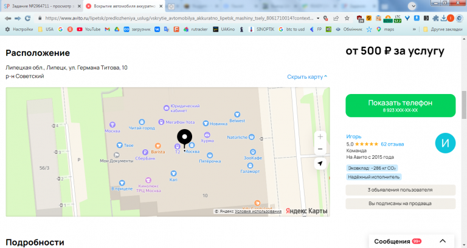Click the browser back arrow
The image size is (467, 248).
pos(8,18)
